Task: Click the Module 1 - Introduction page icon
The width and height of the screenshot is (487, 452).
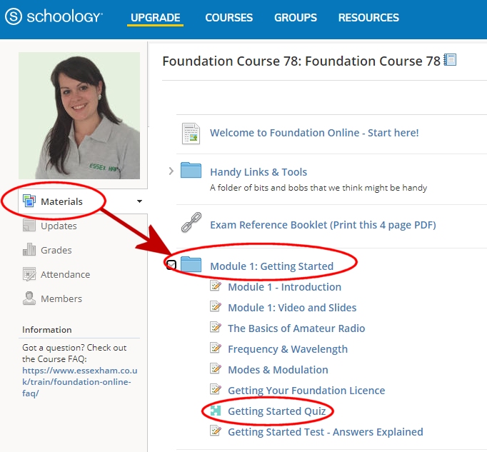Action: (216, 286)
